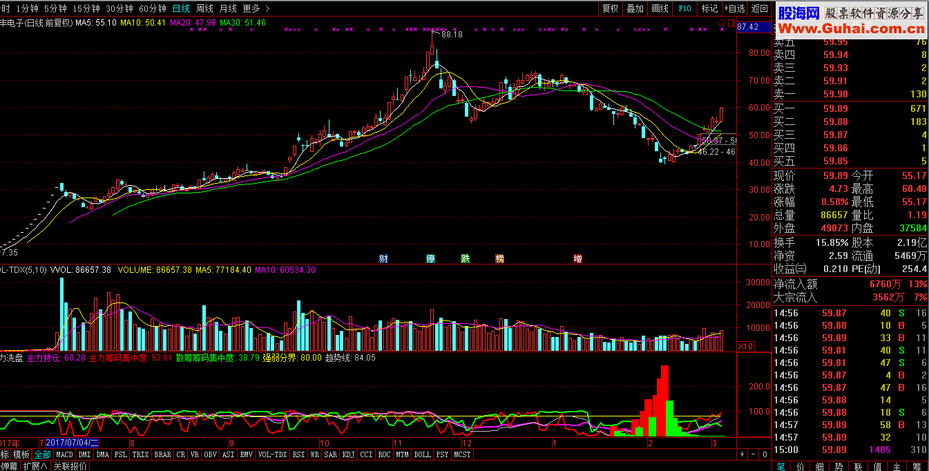929x471 pixels.
Task: Switch to 60分钟 chart period
Action: click(x=153, y=8)
